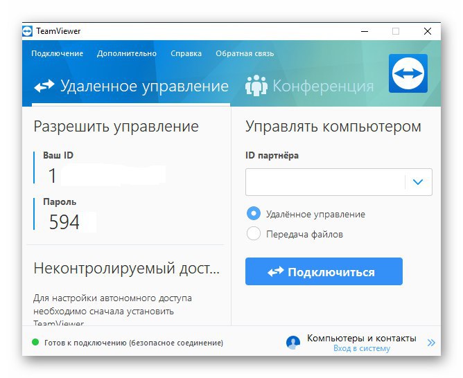
Task: Open the Подключение menu
Action: point(58,53)
